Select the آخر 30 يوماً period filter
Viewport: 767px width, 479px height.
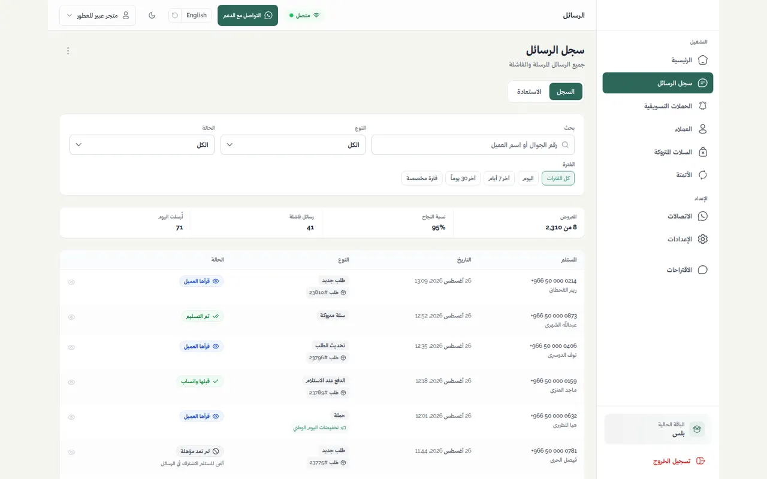[463, 178]
